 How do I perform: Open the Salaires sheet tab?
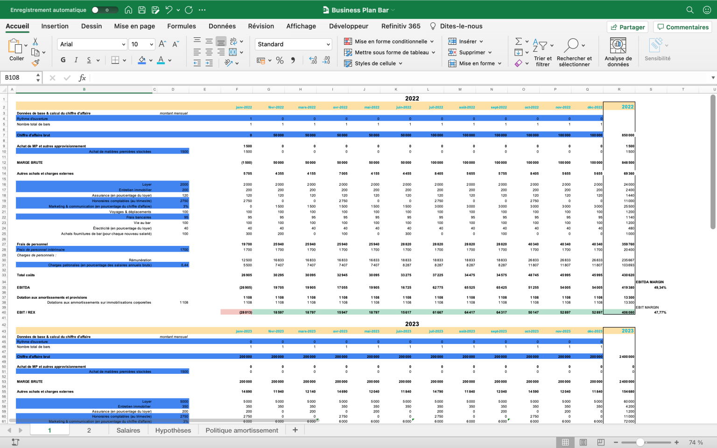click(128, 430)
